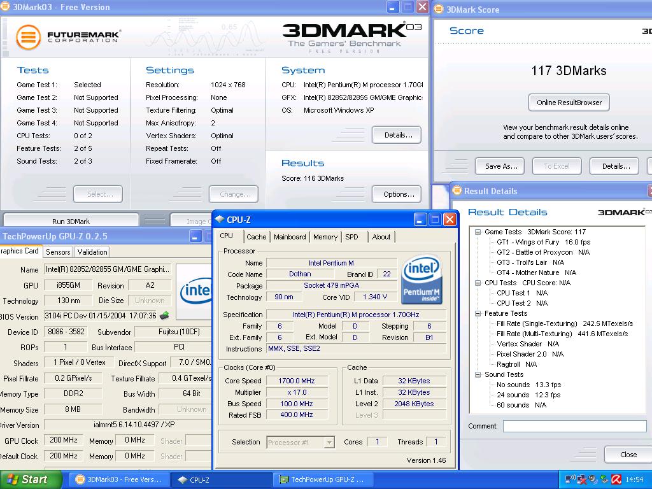Click Details button in 3DMark Score window
Image resolution: width=652 pixels, height=489 pixels.
tap(614, 166)
